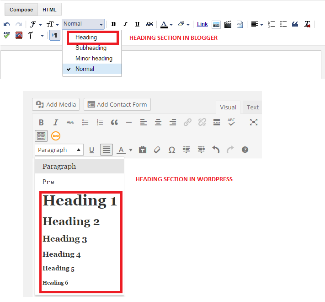Click the WordPress justify text button
325x302 pixels.
107,150
